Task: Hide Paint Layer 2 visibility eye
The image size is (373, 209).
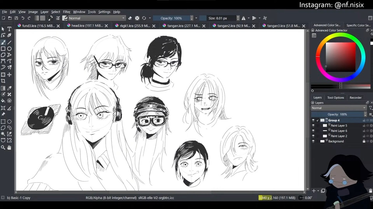Action: [x=313, y=136]
